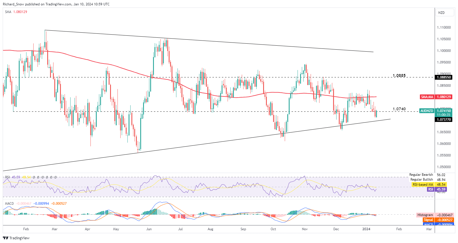Click the 1.110000 price axis label
Viewport: 458px width, 243px height.
tap(444, 28)
